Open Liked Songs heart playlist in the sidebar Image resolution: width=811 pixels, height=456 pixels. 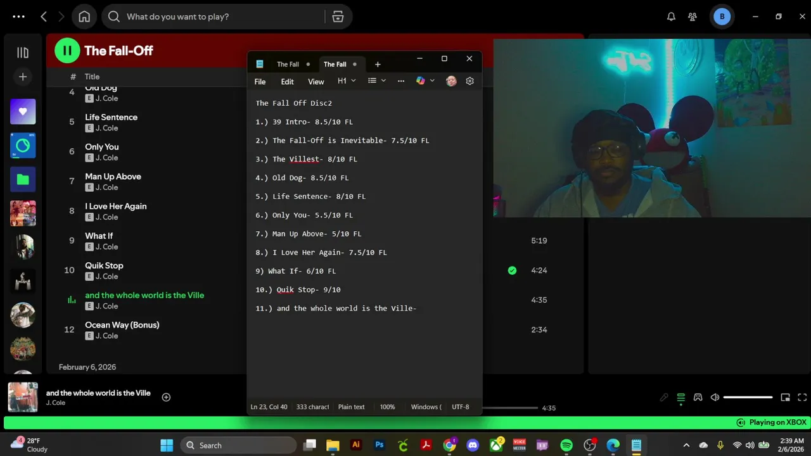[23, 111]
